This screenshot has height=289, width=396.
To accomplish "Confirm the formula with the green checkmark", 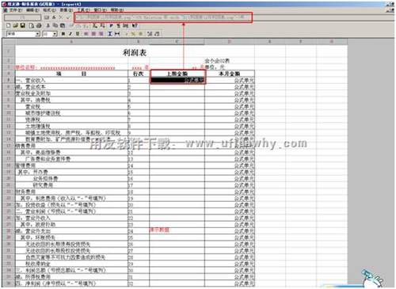I will 69,17.
